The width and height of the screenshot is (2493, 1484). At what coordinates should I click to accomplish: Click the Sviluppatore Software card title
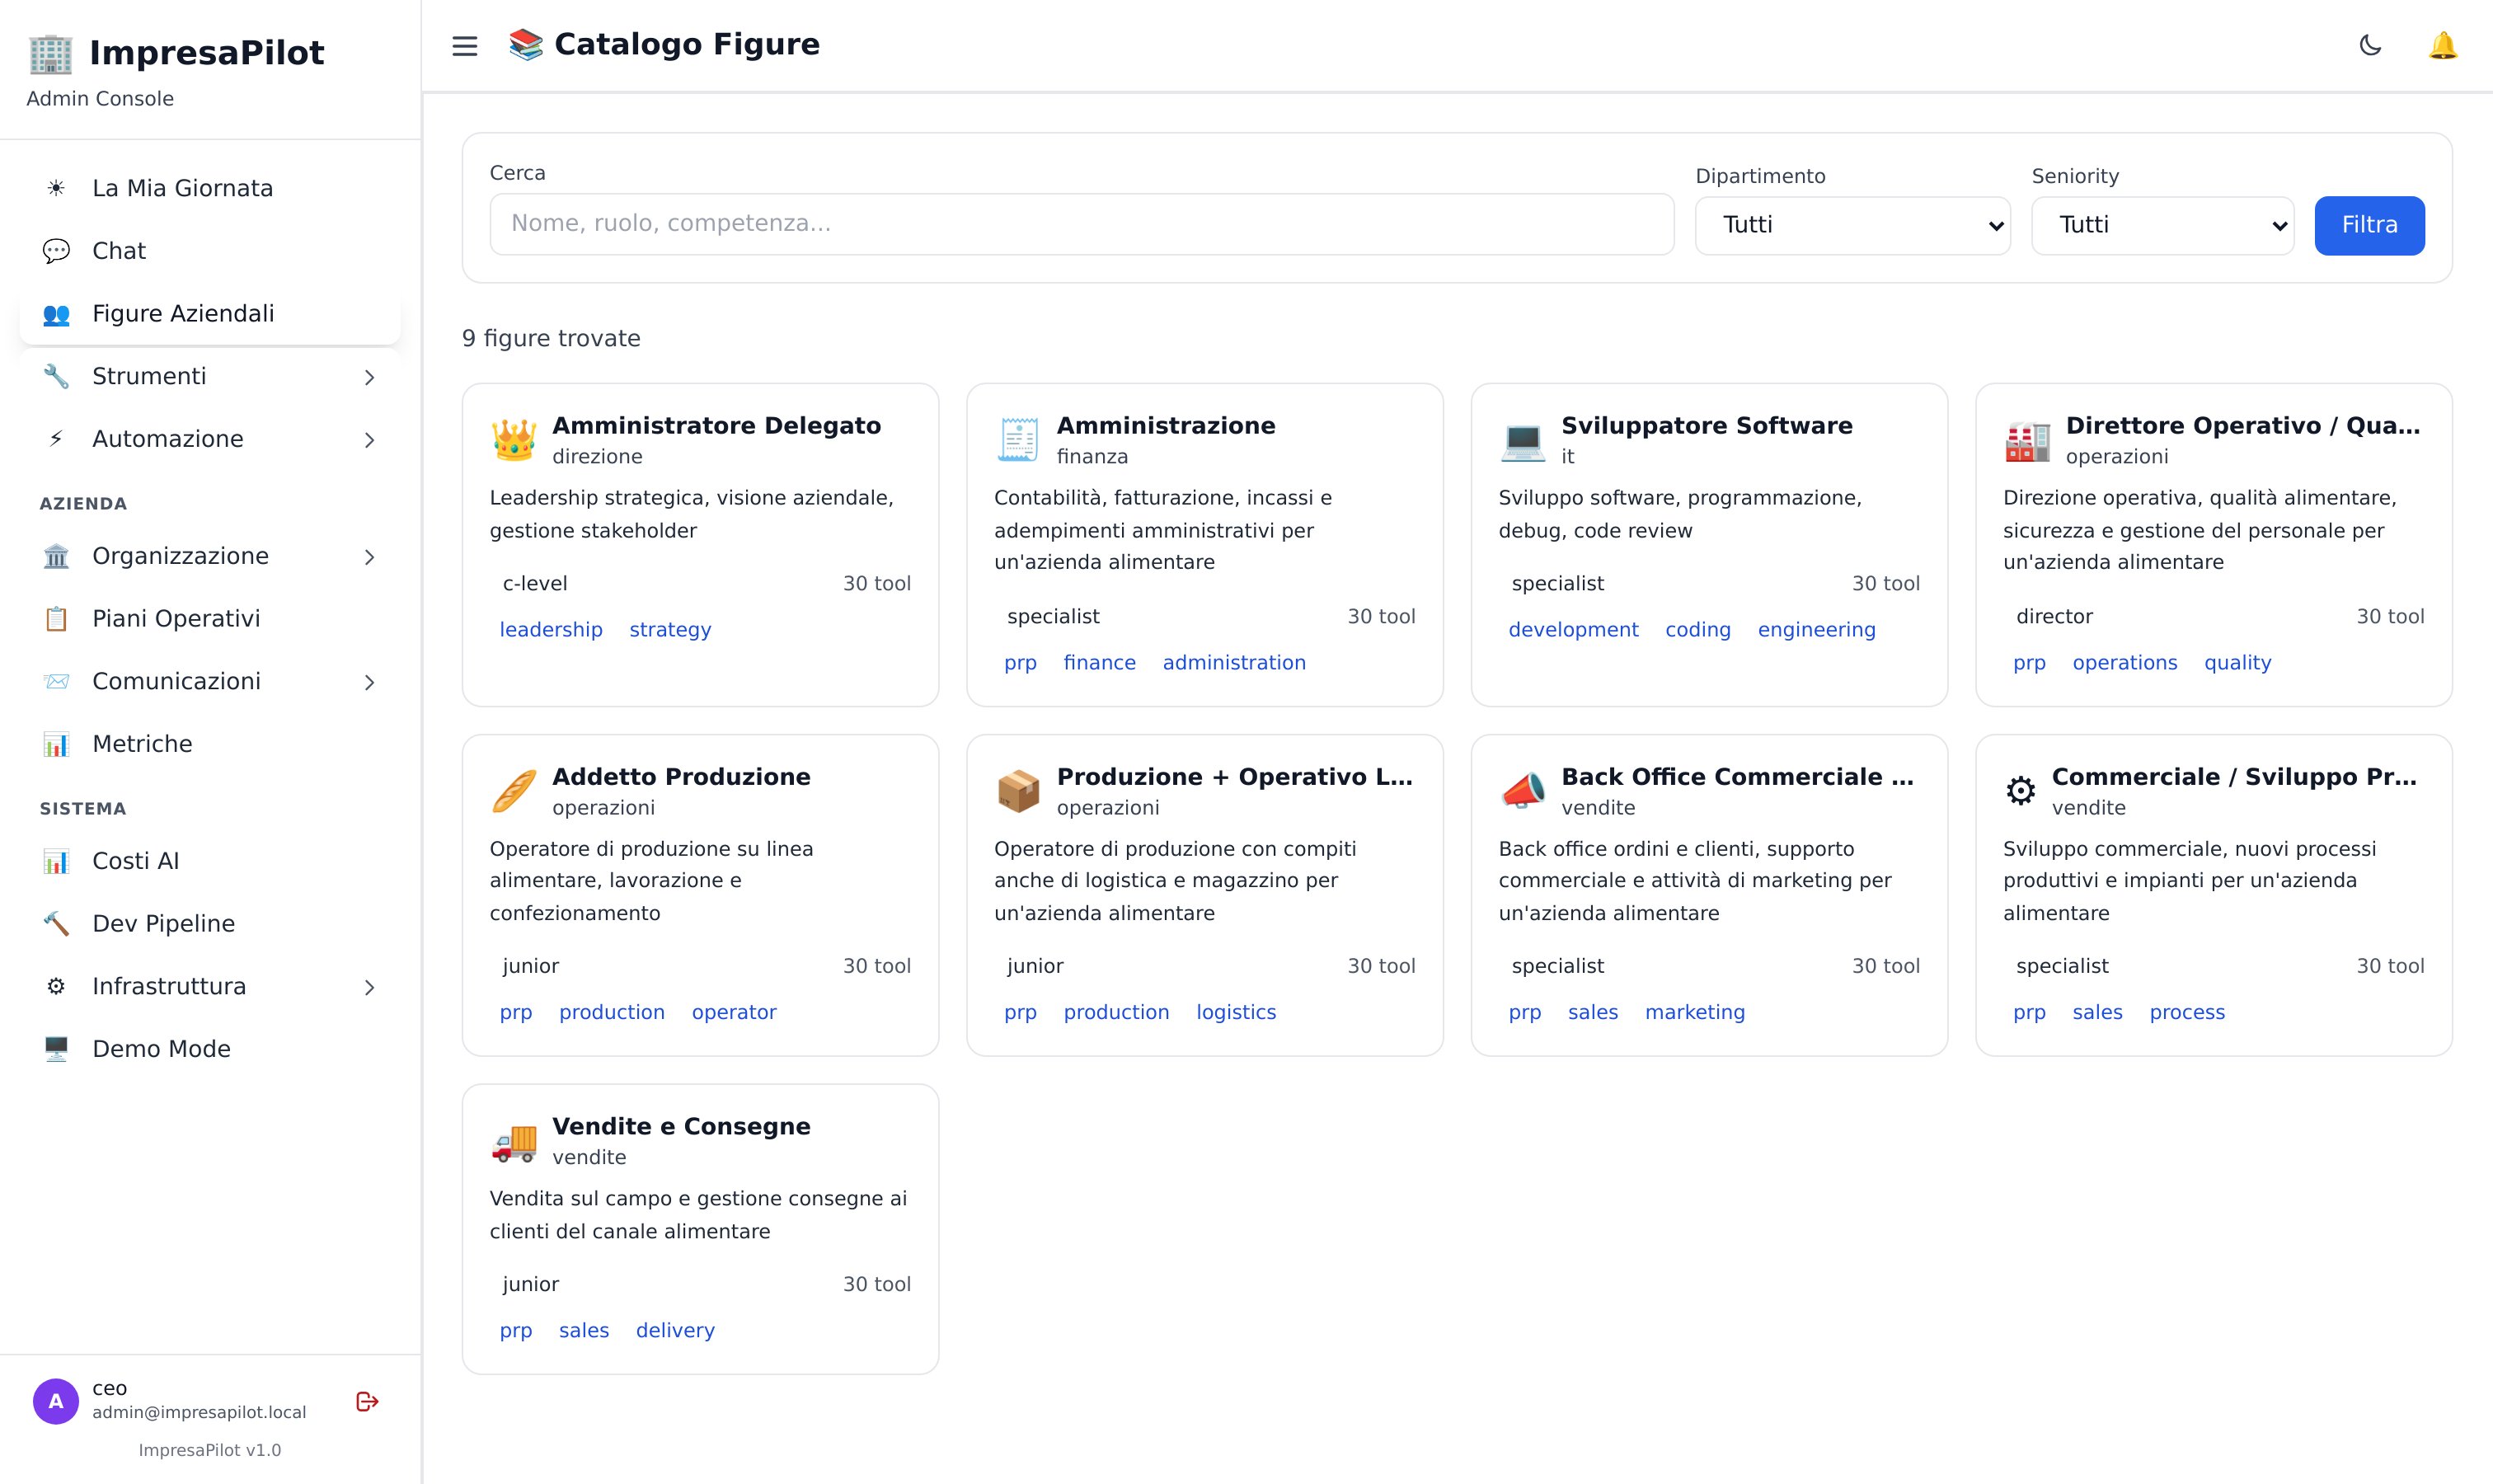point(1706,425)
